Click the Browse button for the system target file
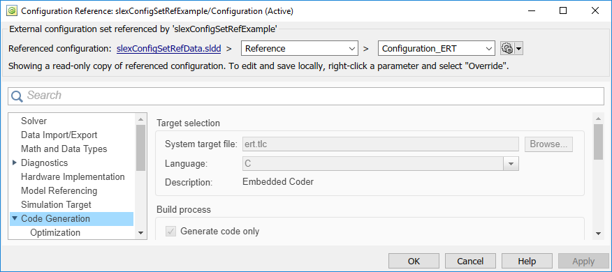This screenshot has width=612, height=272. coord(548,144)
